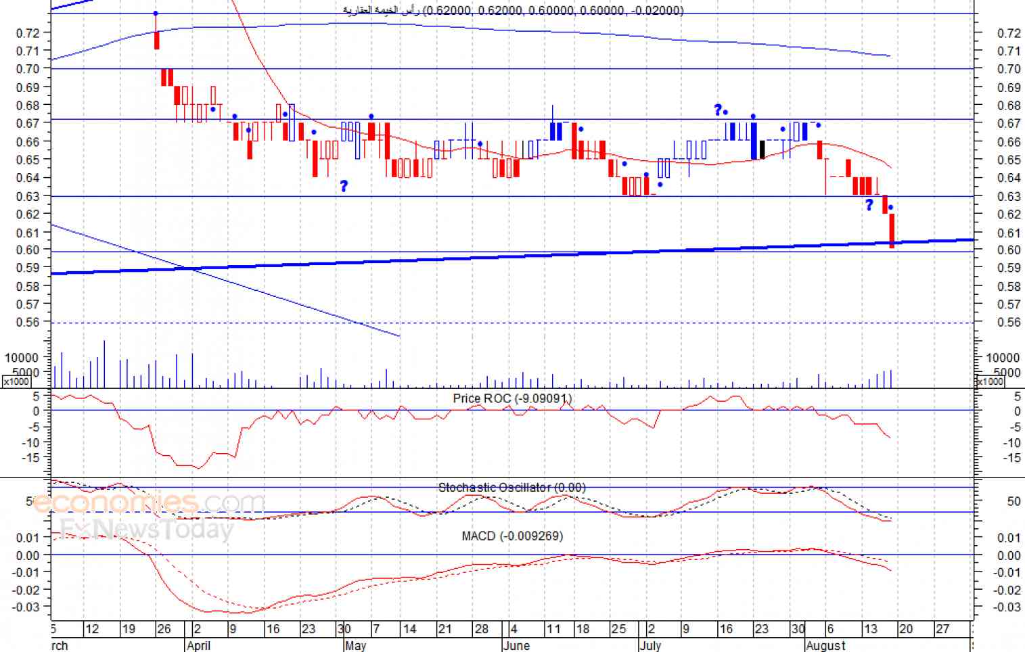Viewport: 1025px width, 652px height.
Task: Click the date label 28 in May
Action: pos(481,629)
